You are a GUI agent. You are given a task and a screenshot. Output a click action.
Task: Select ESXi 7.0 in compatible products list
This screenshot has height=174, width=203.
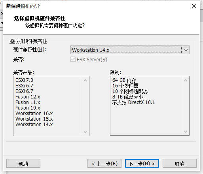(x=24, y=80)
